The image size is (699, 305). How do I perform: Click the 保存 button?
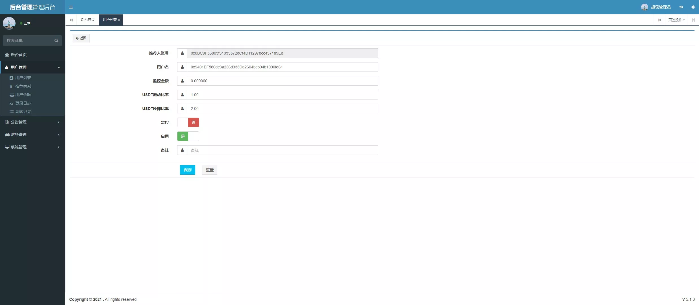(x=187, y=170)
